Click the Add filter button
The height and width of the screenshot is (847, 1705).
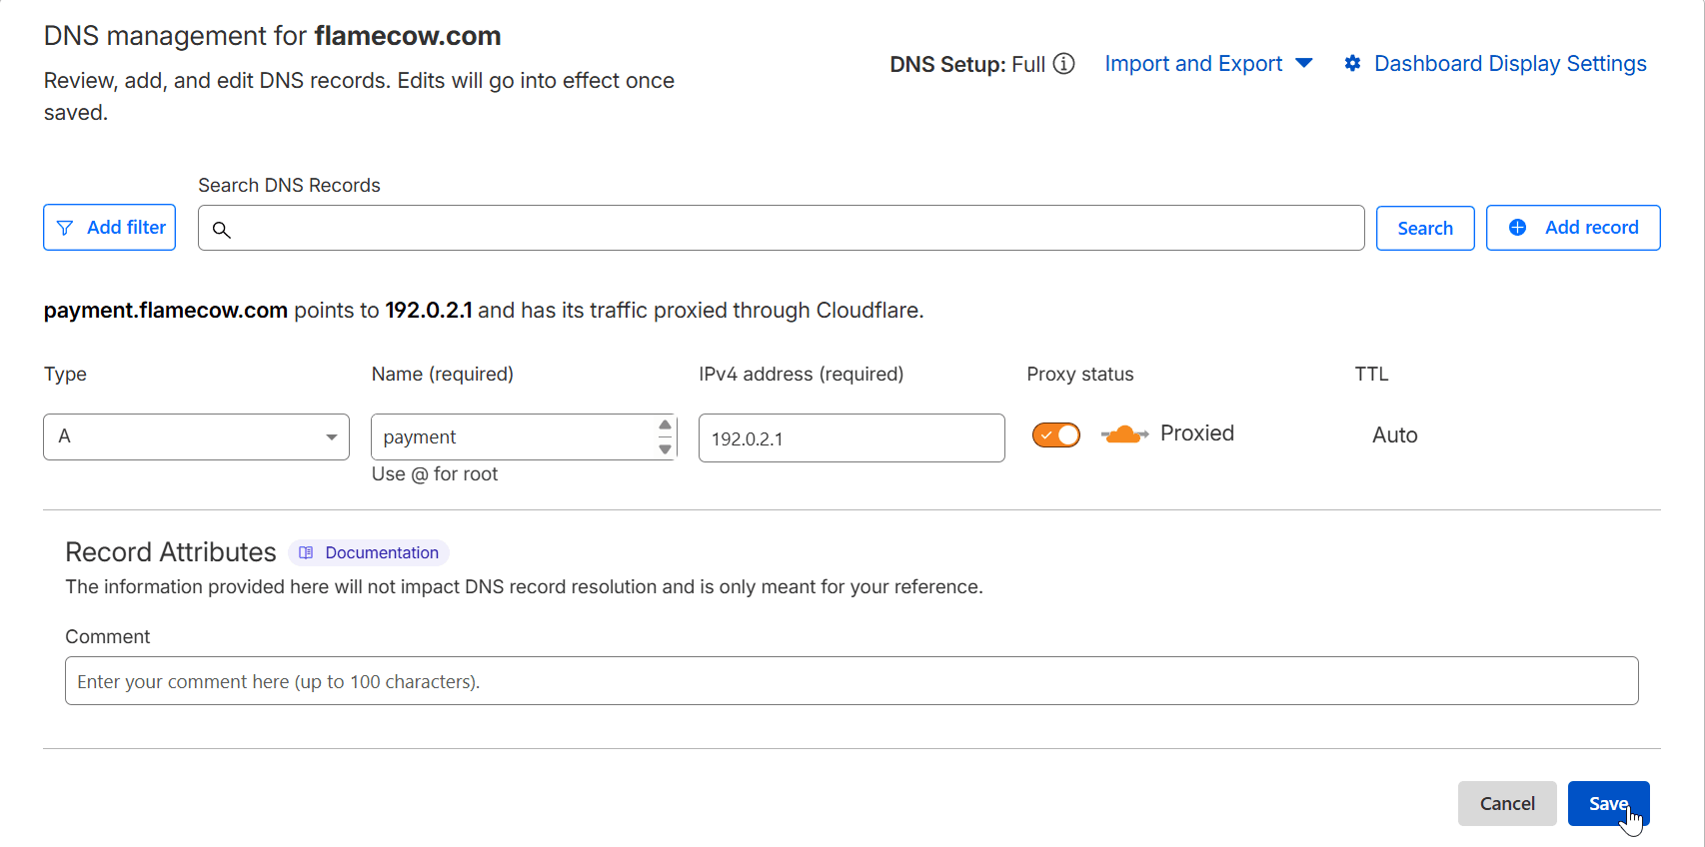pyautogui.click(x=110, y=228)
